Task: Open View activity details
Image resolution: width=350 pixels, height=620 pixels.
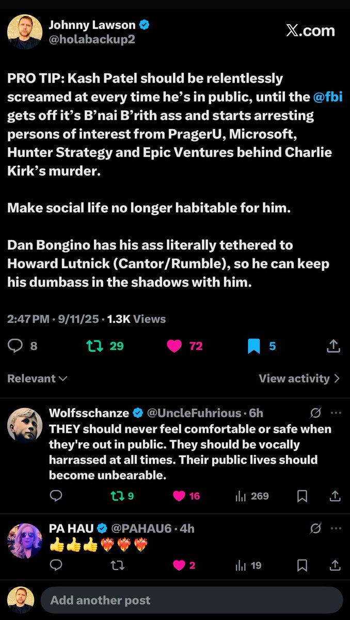Action: click(299, 378)
